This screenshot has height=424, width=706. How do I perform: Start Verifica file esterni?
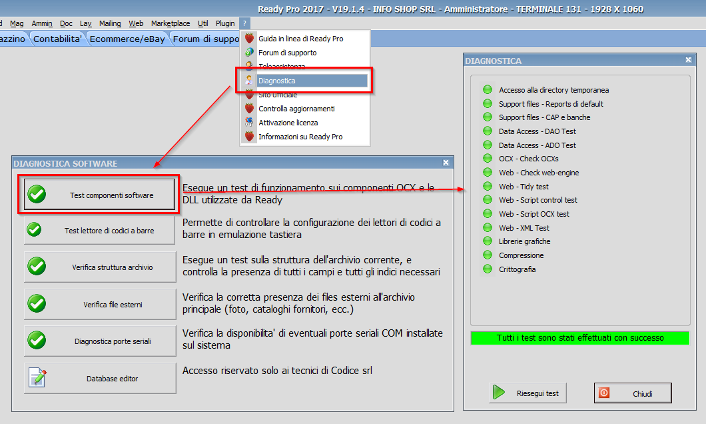pos(100,304)
